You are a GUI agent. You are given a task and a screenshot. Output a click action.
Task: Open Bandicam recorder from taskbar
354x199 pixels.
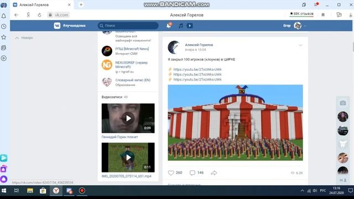(x=82, y=191)
